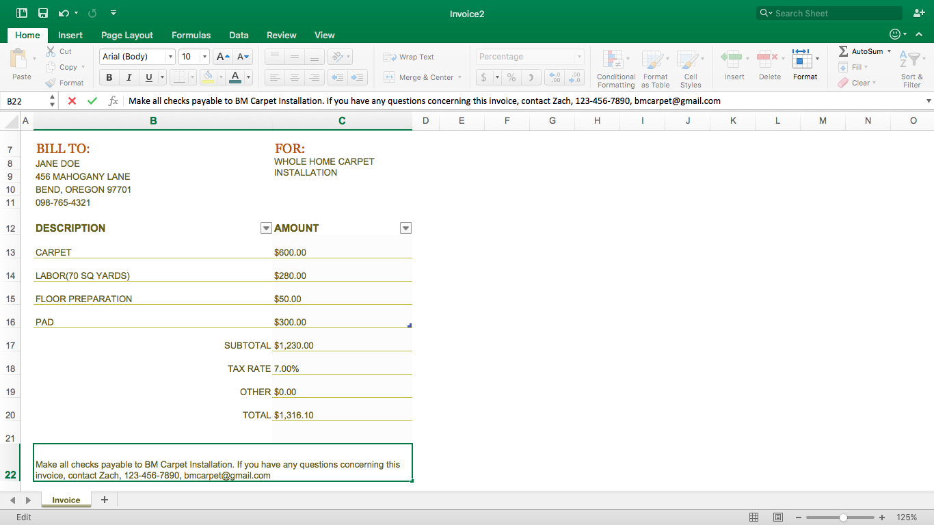Switch to the Insert tab

[70, 35]
